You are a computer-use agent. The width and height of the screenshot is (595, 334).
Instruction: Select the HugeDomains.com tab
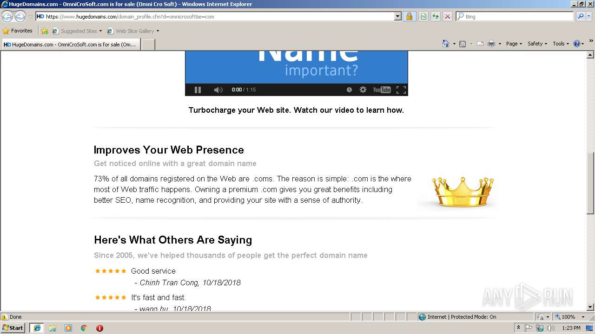point(71,45)
